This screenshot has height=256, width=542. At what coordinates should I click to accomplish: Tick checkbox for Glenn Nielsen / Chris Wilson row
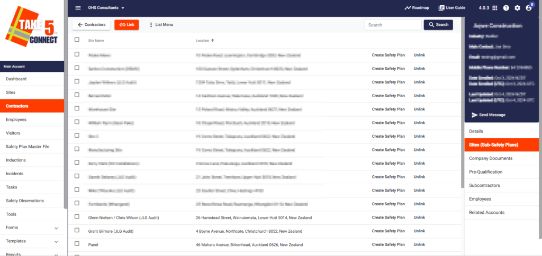click(x=77, y=217)
